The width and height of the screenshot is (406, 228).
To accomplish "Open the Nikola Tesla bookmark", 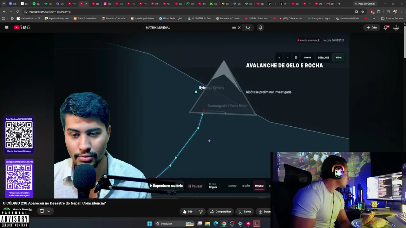I will tap(171, 18).
